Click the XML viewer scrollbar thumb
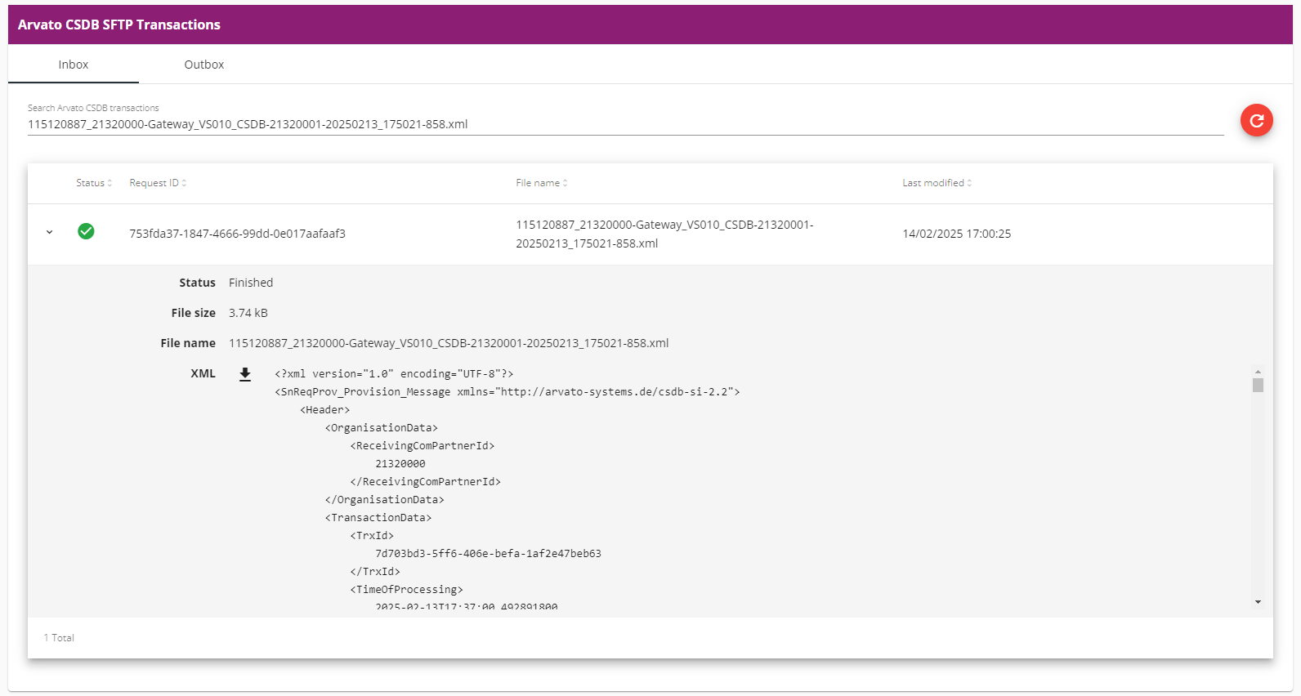The image size is (1301, 696). click(1258, 385)
